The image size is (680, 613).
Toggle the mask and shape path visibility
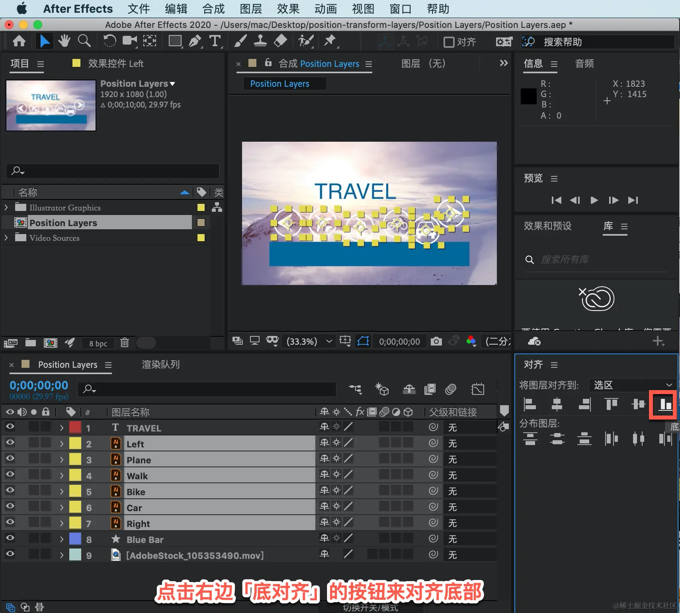pos(363,341)
